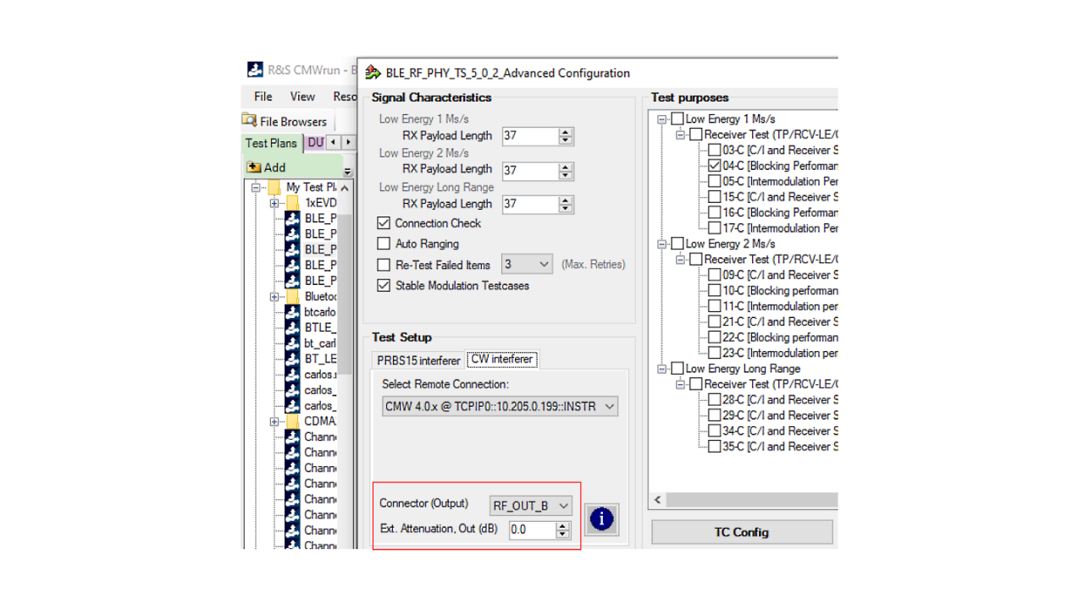Toggle the Auto Ranging checkbox

point(384,244)
